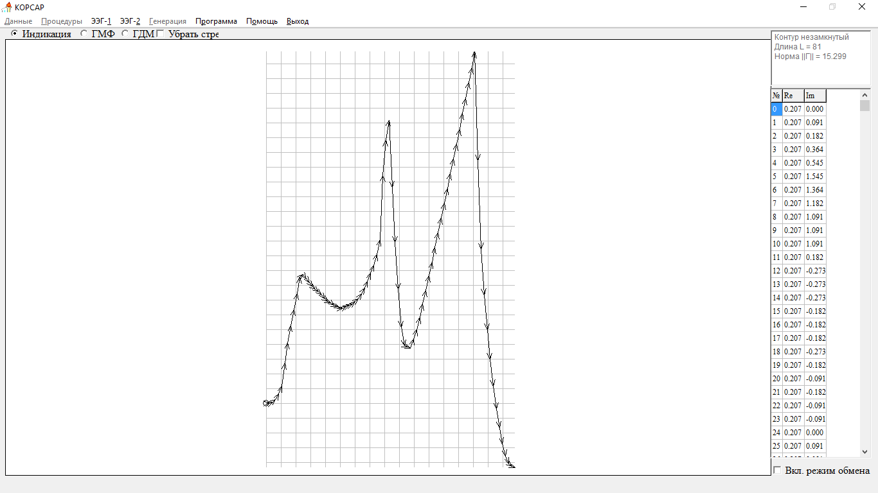
Task: Click the Длина L = 81 text
Action: [x=798, y=47]
